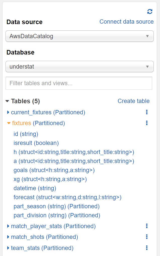Select the datetime (string) column
This screenshot has width=160, height=256.
point(35,188)
